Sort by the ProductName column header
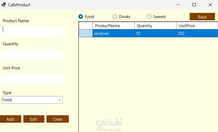This screenshot has height=132, width=218. [113, 26]
